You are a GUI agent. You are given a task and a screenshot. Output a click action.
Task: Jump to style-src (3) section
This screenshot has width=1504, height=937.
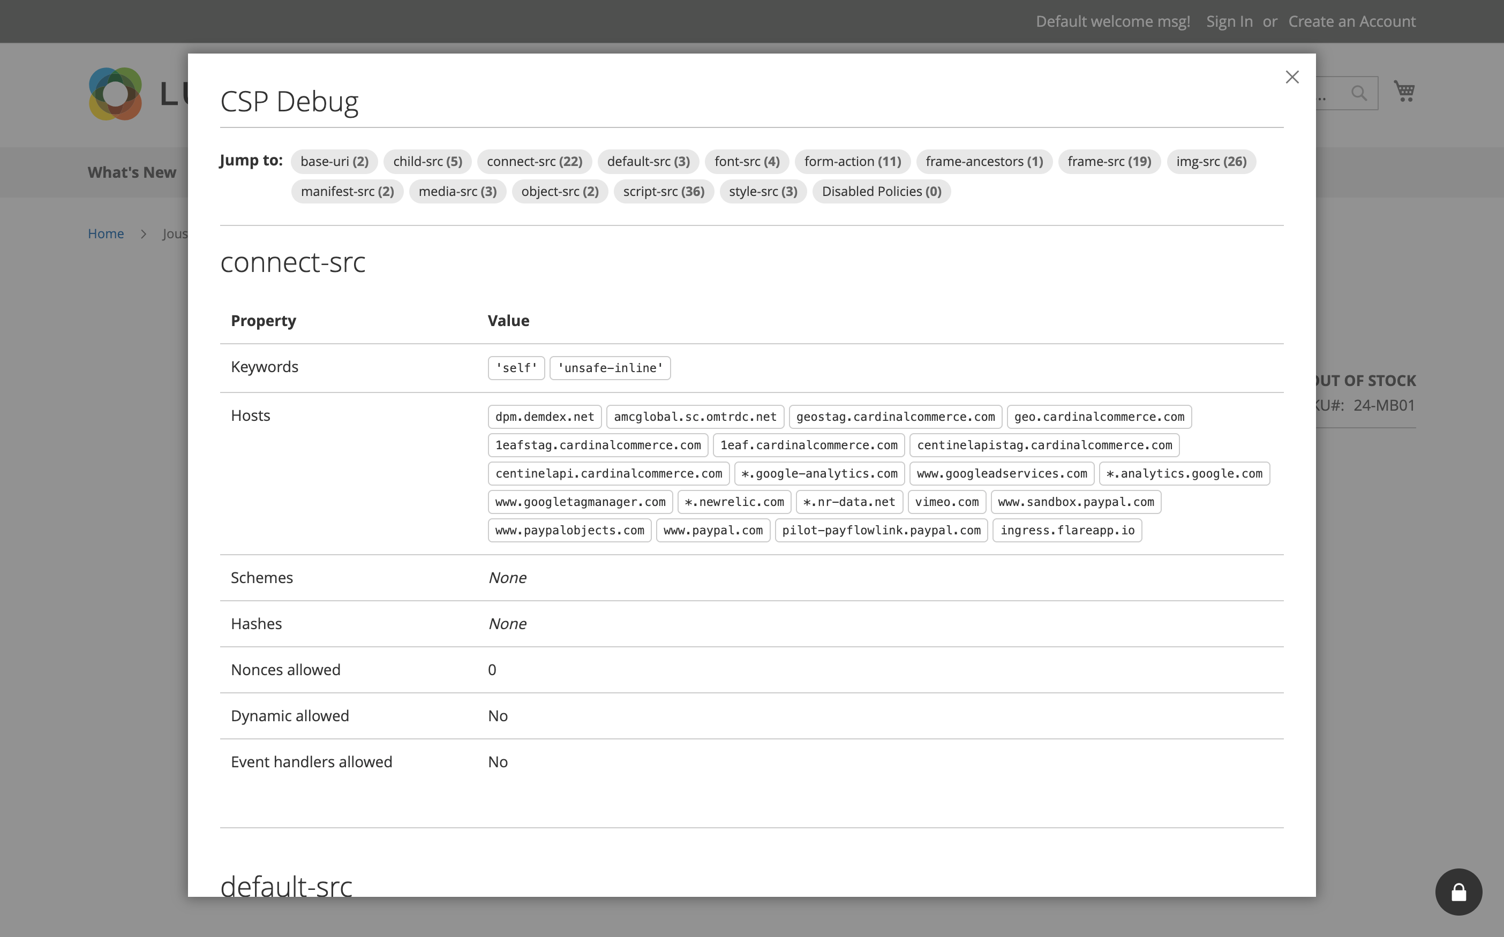pyautogui.click(x=763, y=191)
